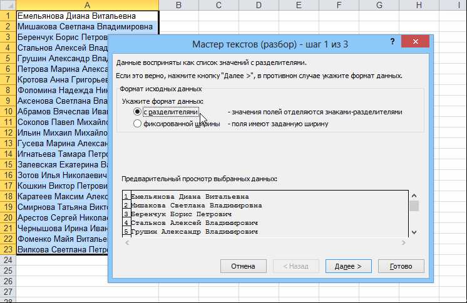This screenshot has height=303, width=467.
Task: Select cell with Мишакова Светлана Владимировна
Action: 86,26
